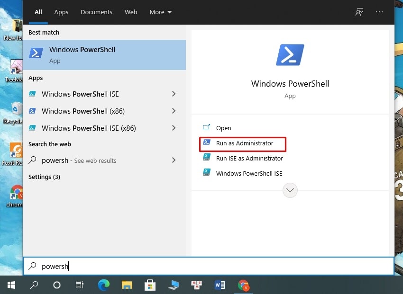This screenshot has width=403, height=294.
Task: Select the New folder desktop icon
Action: 13,30
